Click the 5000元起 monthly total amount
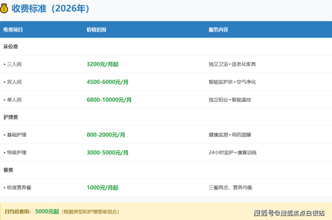 coord(47,211)
